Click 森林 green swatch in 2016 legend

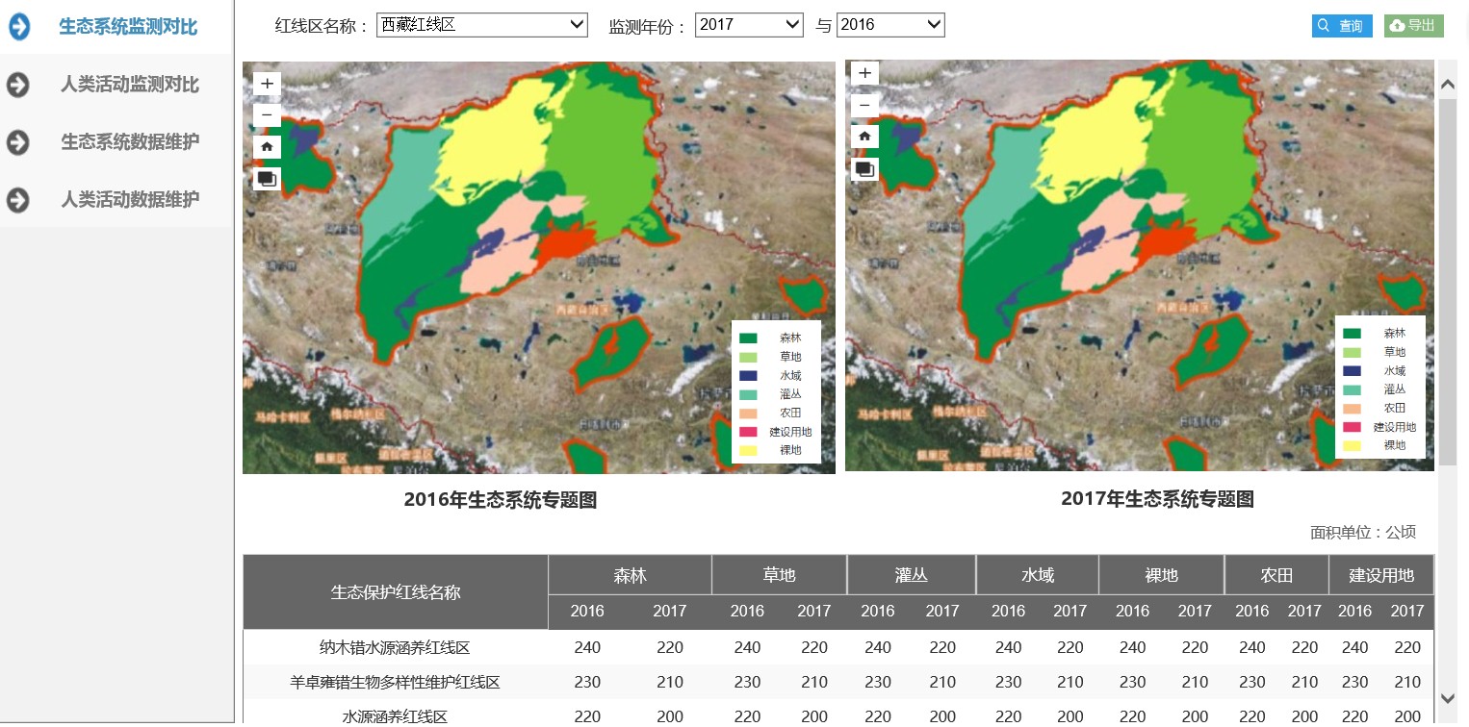(x=748, y=338)
